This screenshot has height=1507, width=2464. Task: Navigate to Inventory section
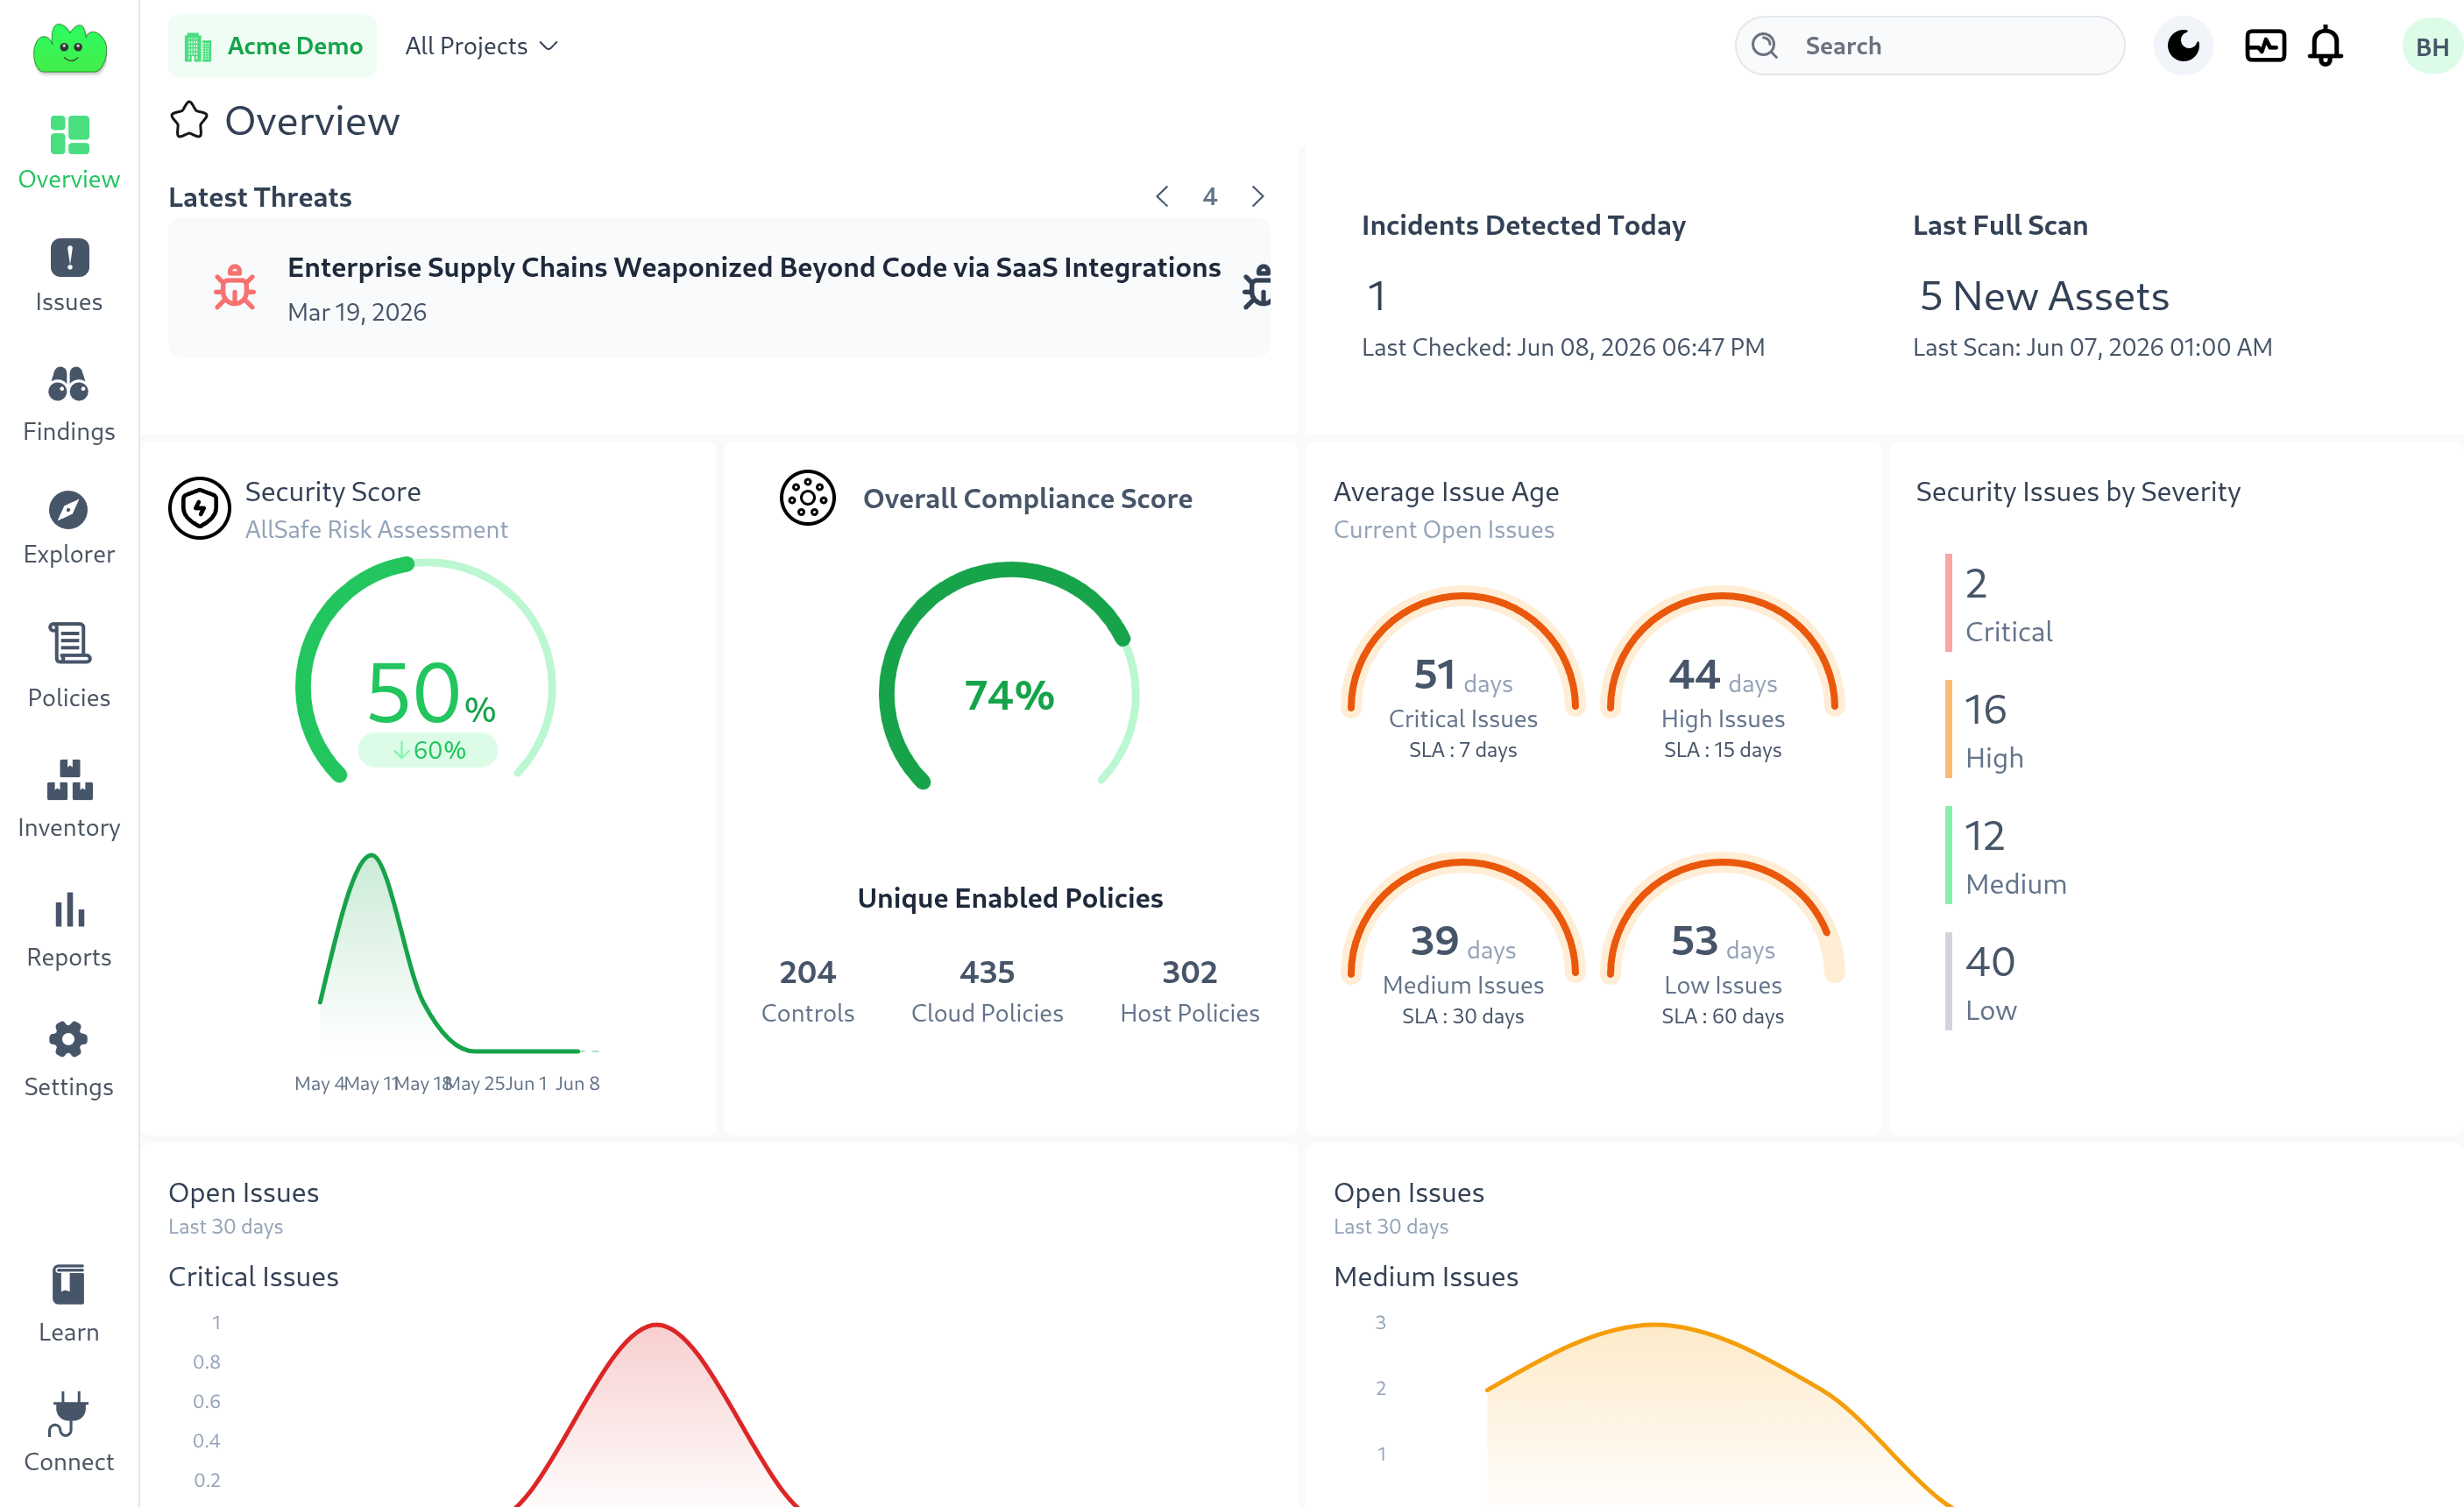click(x=69, y=800)
